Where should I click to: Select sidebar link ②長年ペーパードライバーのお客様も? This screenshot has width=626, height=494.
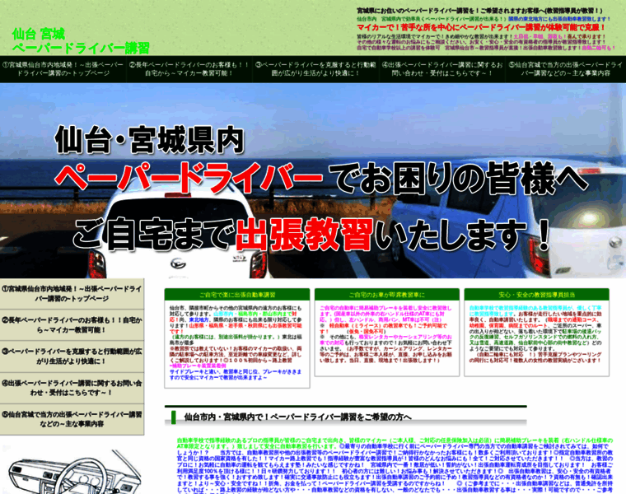[x=72, y=325]
